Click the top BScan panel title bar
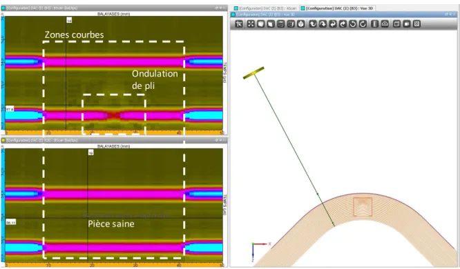 pyautogui.click(x=114, y=8)
